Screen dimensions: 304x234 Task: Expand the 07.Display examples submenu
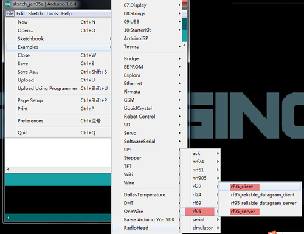point(152,5)
